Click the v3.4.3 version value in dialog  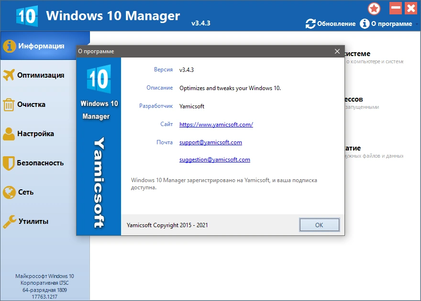coord(186,70)
